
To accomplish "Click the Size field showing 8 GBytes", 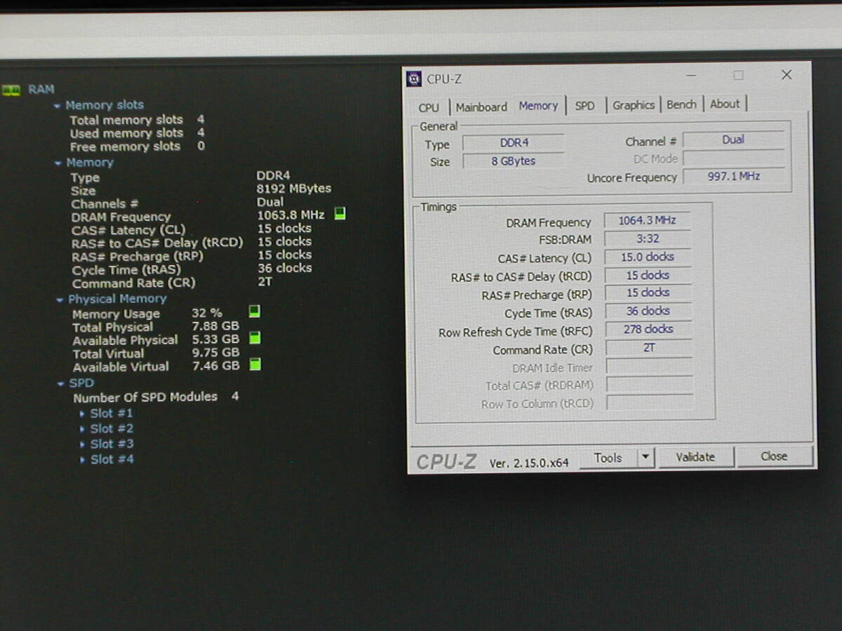I will [x=514, y=161].
